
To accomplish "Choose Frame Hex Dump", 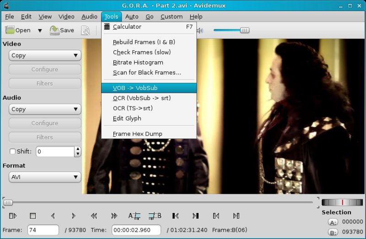I will click(x=149, y=134).
